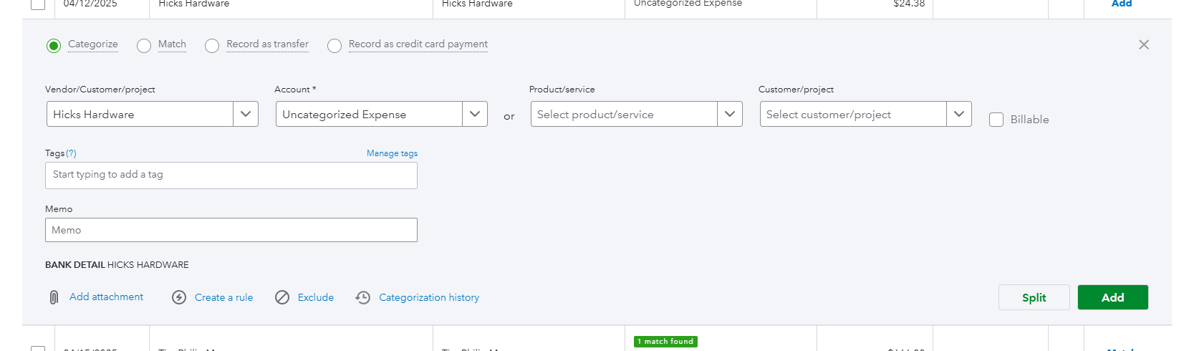Select Record as credit card payment option
This screenshot has height=351, width=1184.
334,46
